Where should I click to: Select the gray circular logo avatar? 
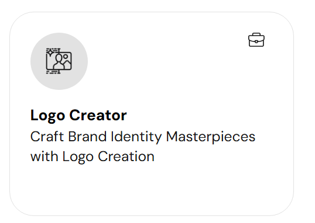tap(59, 61)
